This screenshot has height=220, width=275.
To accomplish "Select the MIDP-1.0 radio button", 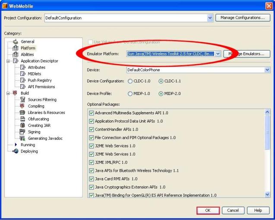I will click(130, 94).
